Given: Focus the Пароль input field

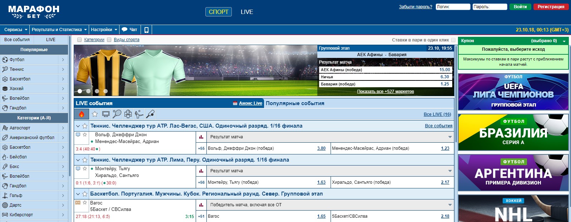Looking at the screenshot, I should [x=490, y=7].
